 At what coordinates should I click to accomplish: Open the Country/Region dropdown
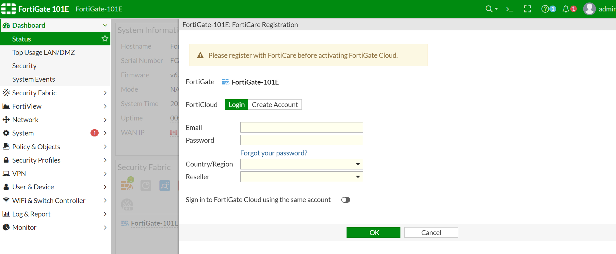click(301, 164)
